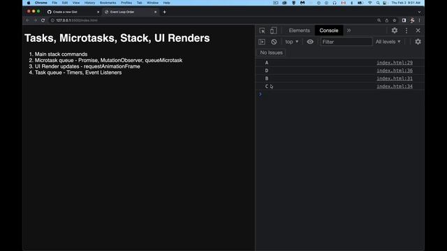Expand the All levels log filter
This screenshot has width=447, height=251.
(388, 42)
